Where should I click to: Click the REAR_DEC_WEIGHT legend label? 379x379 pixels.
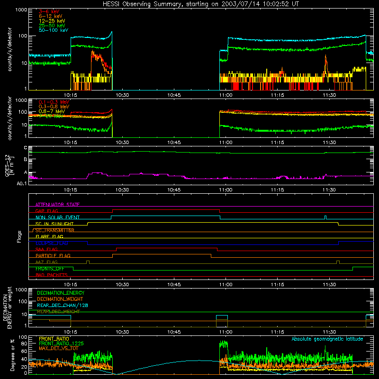click(58, 312)
